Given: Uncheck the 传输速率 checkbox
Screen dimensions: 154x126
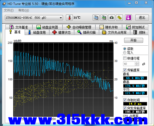Looking at the screenshot, I should click(125, 70).
